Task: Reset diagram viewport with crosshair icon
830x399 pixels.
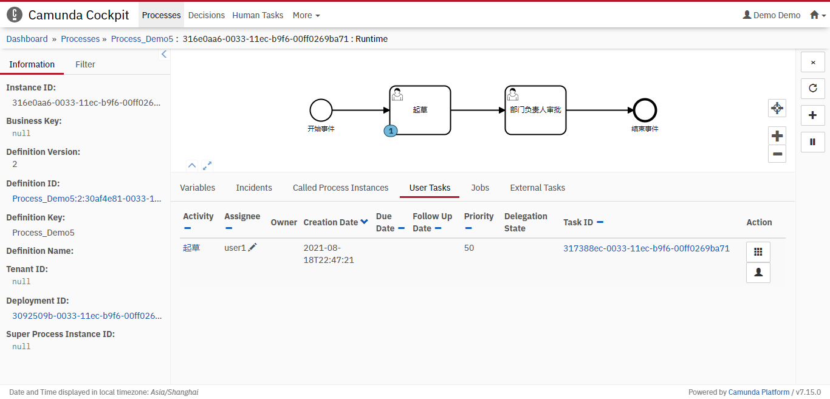Action: pyautogui.click(x=777, y=109)
